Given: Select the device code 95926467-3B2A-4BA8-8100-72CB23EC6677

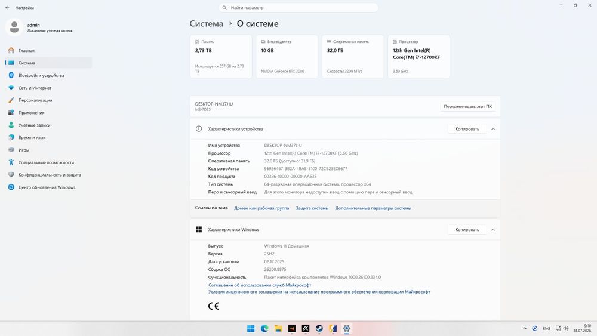Looking at the screenshot, I should 306,168.
